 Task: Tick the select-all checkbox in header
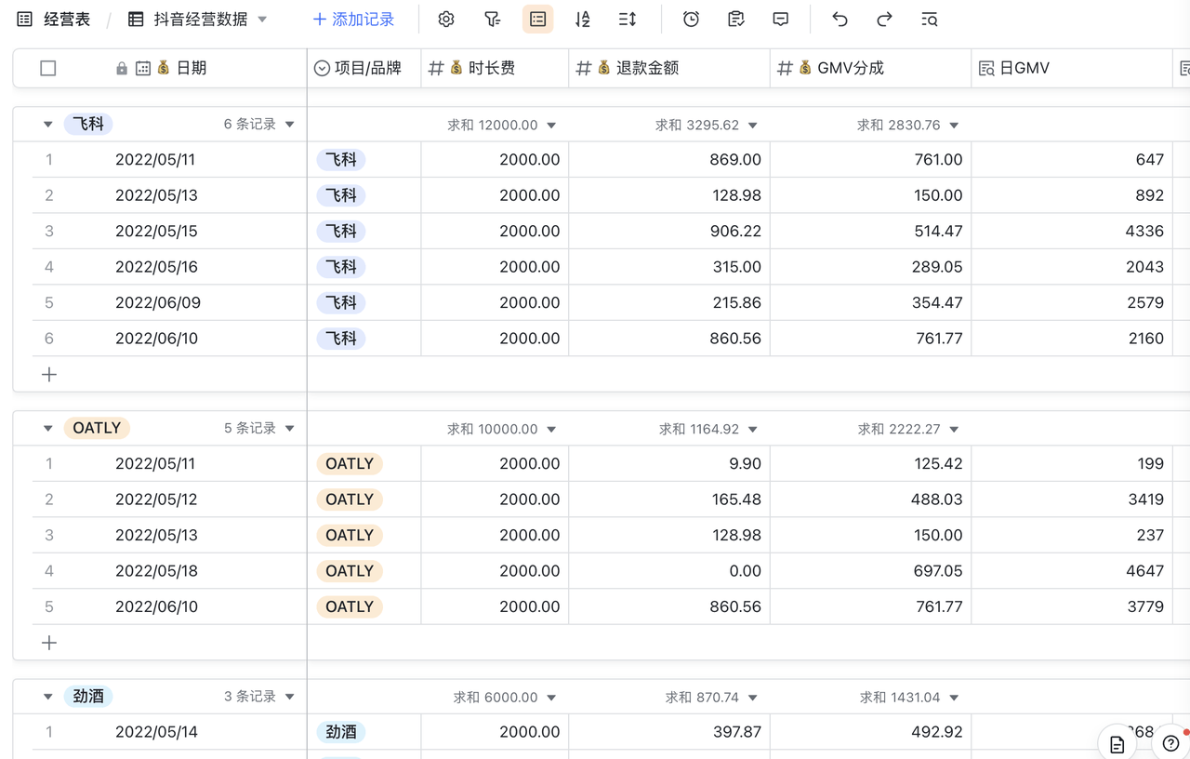[48, 68]
